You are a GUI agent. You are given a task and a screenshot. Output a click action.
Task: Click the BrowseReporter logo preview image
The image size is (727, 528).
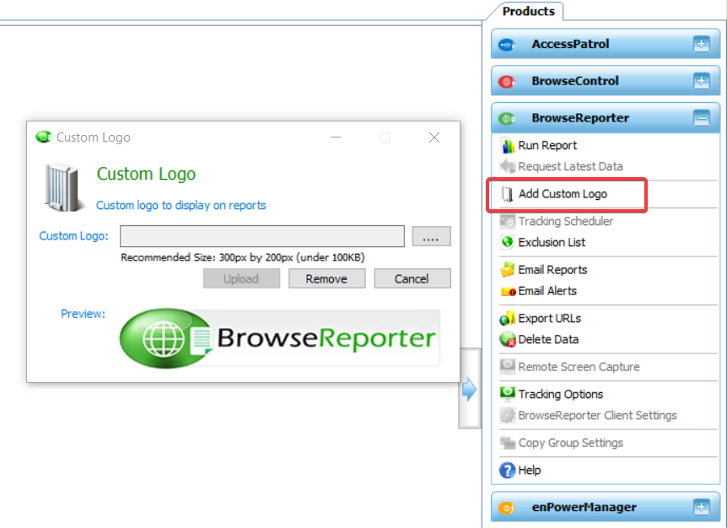[278, 338]
